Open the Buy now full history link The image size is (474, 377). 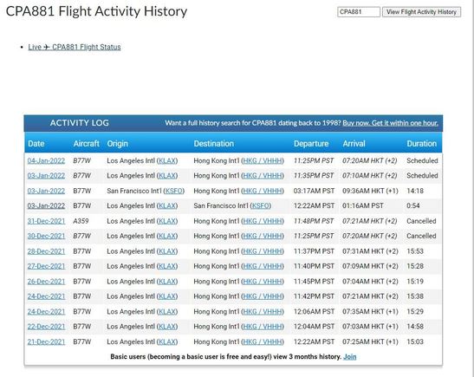pyautogui.click(x=390, y=123)
